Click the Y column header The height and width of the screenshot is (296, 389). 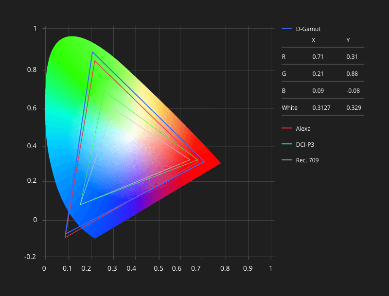point(348,40)
